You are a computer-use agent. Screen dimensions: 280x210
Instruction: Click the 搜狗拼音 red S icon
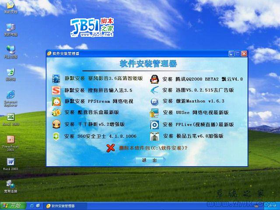(x=56, y=91)
